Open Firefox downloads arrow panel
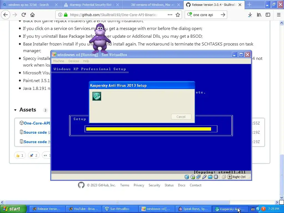Screen dimensions: 284x213 [x=250, y=15]
